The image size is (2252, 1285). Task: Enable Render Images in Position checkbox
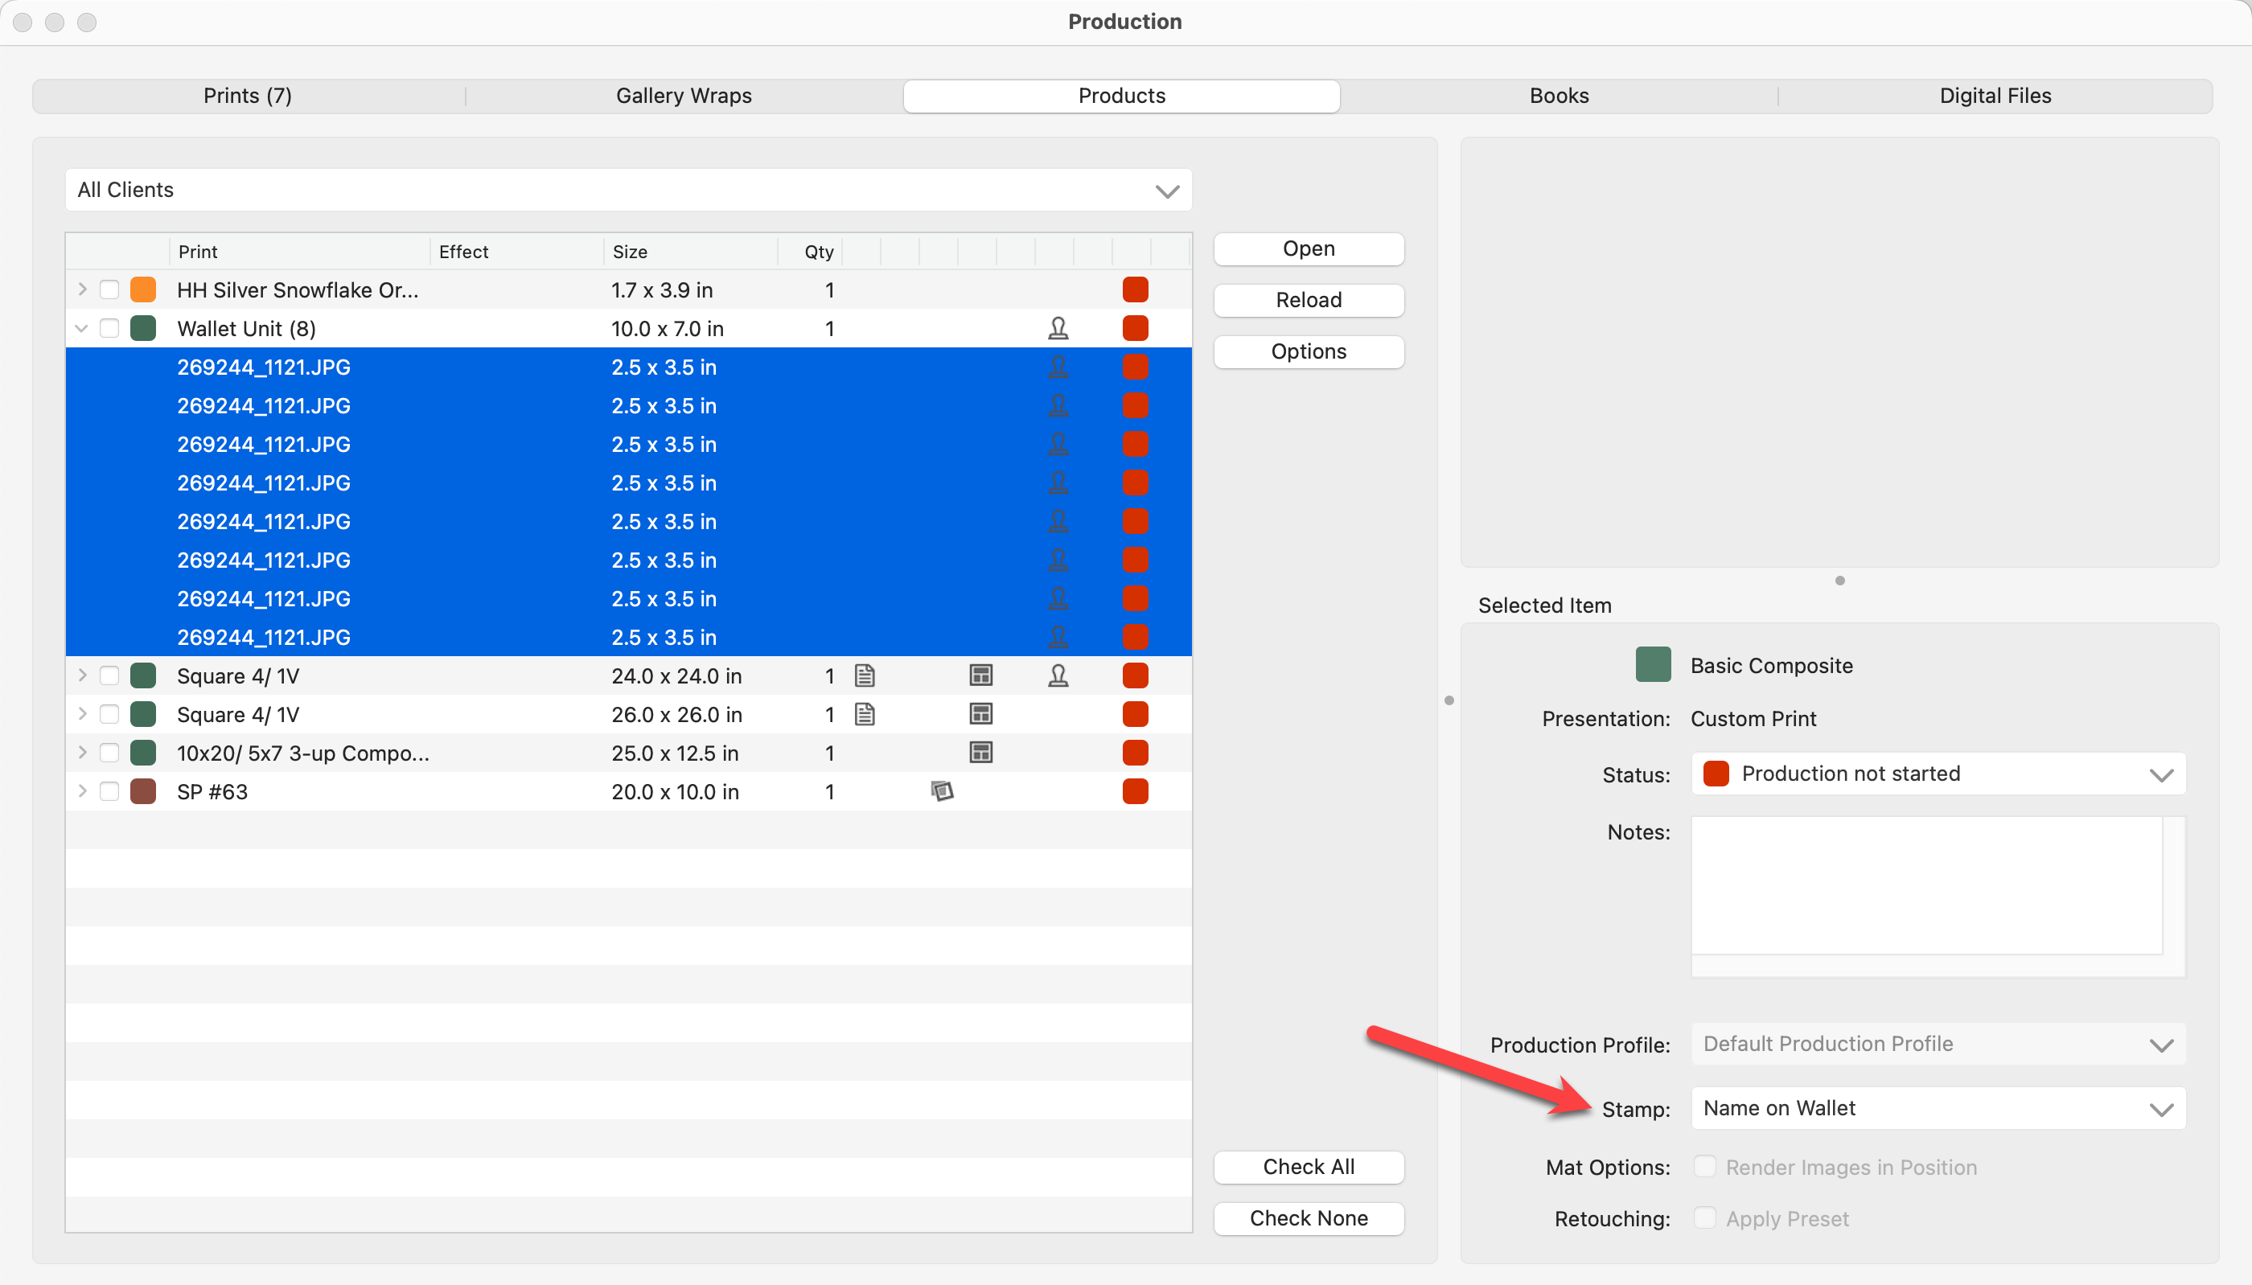click(1705, 1167)
